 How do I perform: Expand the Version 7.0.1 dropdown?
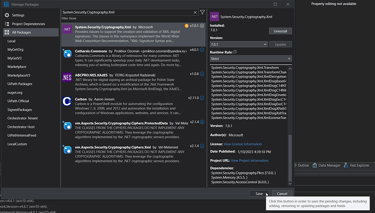[x=239, y=44]
